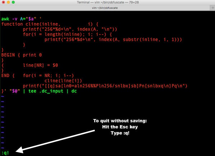The height and width of the screenshot is (156, 215).
Task: Click the Terminal window title text
Action: pyautogui.click(x=108, y=2)
